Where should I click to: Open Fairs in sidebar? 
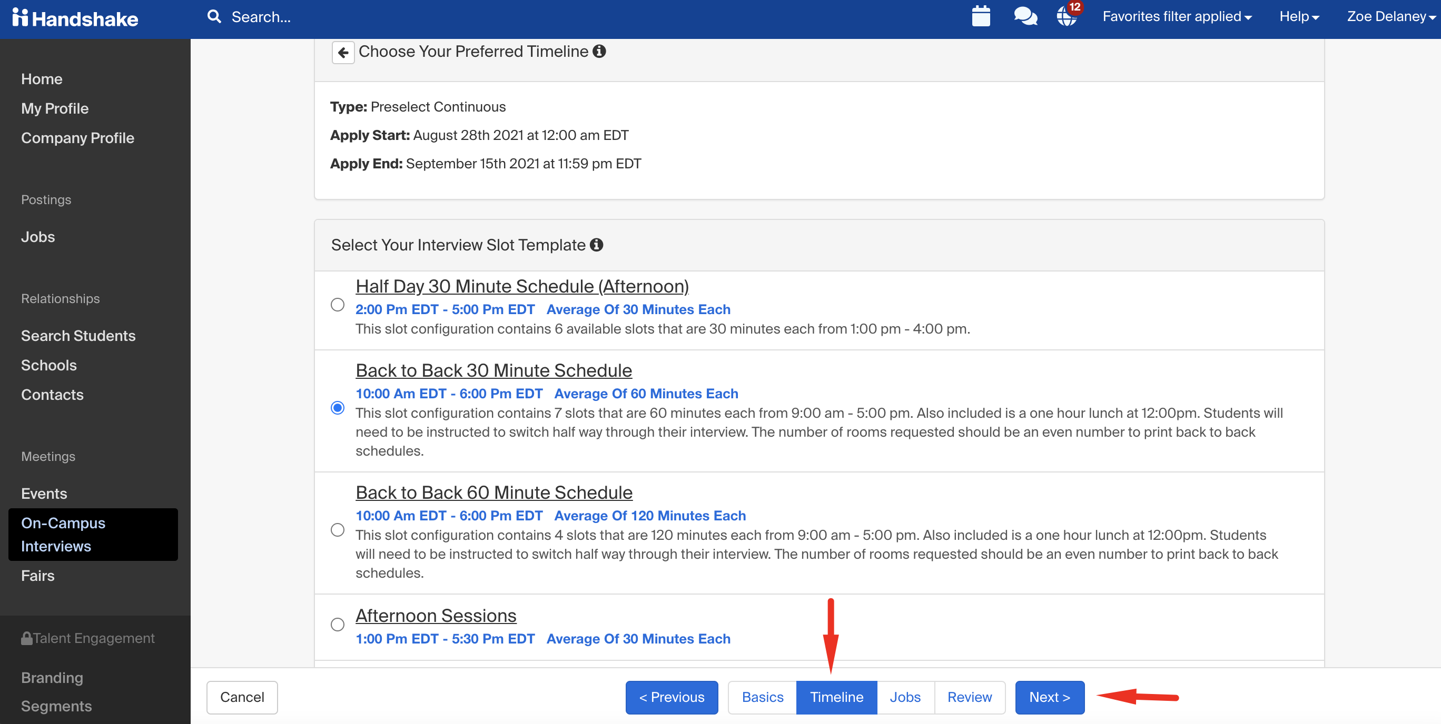click(x=37, y=576)
